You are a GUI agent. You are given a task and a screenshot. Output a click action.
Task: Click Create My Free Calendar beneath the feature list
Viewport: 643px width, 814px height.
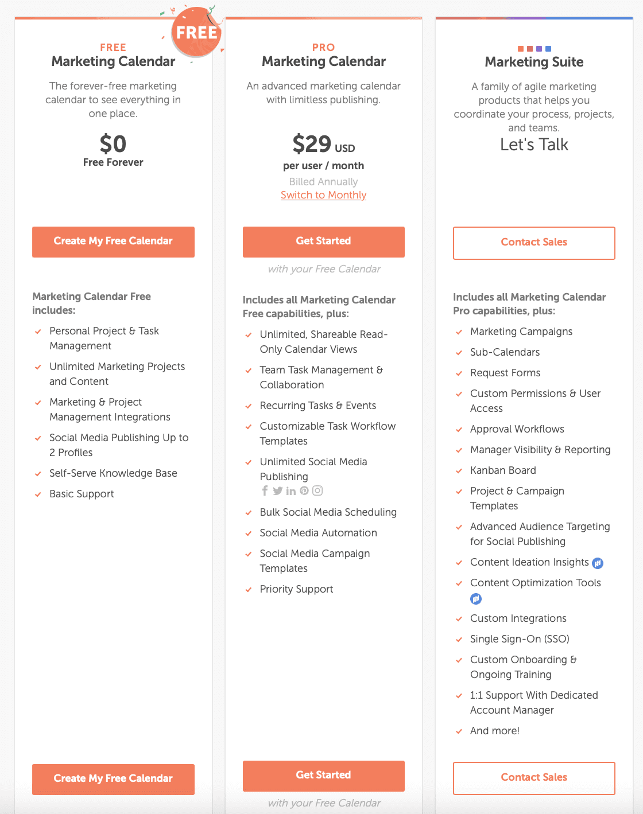113,778
